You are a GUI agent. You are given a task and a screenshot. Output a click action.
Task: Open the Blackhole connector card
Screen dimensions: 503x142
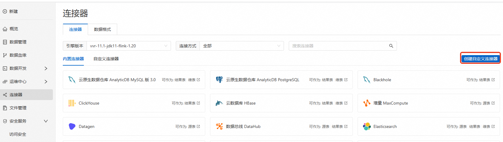(429, 80)
